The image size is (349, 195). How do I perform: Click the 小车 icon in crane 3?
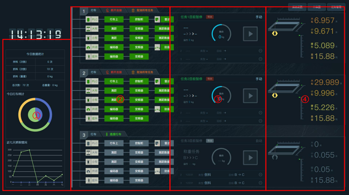click(88, 162)
